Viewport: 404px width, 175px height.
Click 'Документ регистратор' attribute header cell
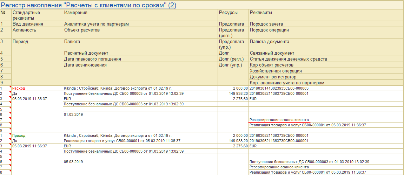point(326,77)
